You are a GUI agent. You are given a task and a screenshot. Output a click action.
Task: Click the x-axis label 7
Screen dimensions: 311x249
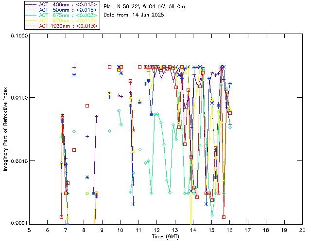[66, 230]
